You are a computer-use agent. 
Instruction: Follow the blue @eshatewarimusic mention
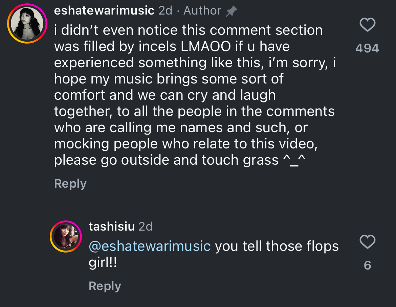pos(150,246)
